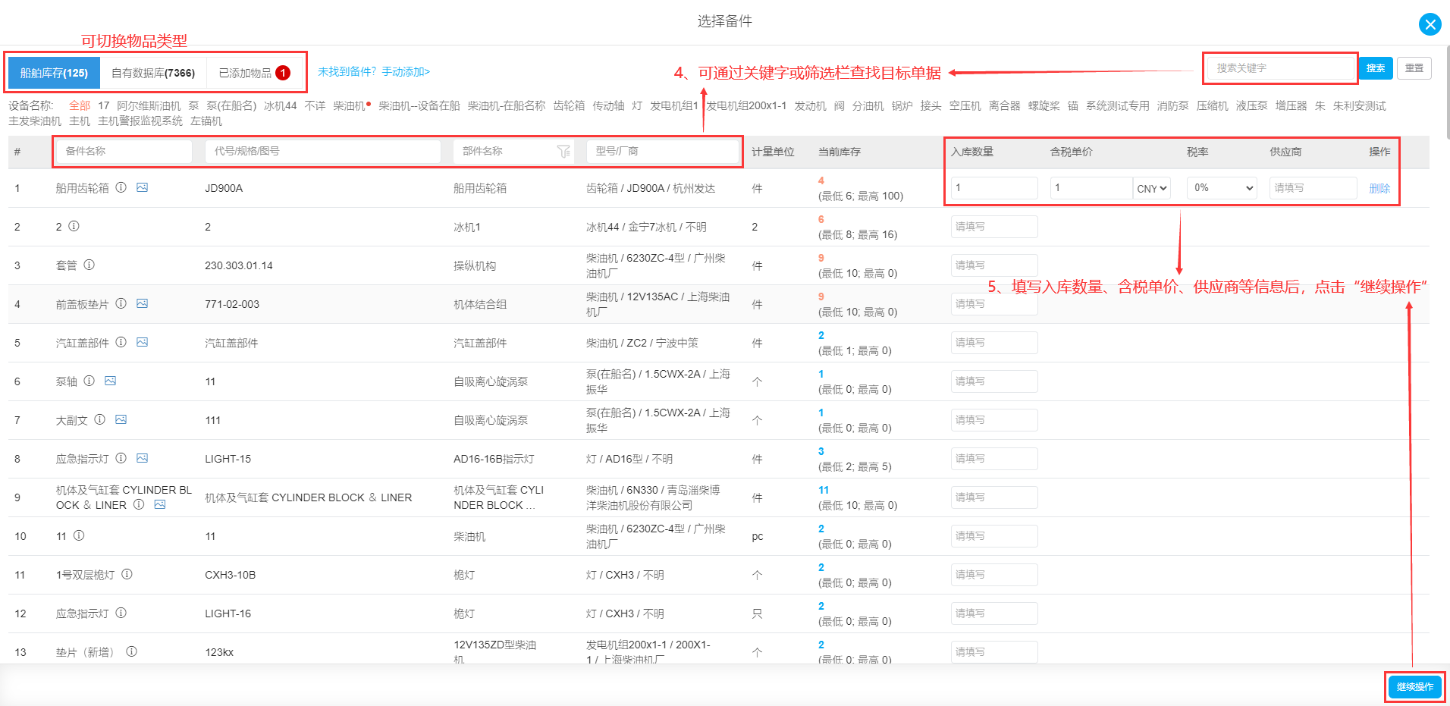Open info icon next to 船用齿轮箱
The image size is (1450, 706).
121,187
